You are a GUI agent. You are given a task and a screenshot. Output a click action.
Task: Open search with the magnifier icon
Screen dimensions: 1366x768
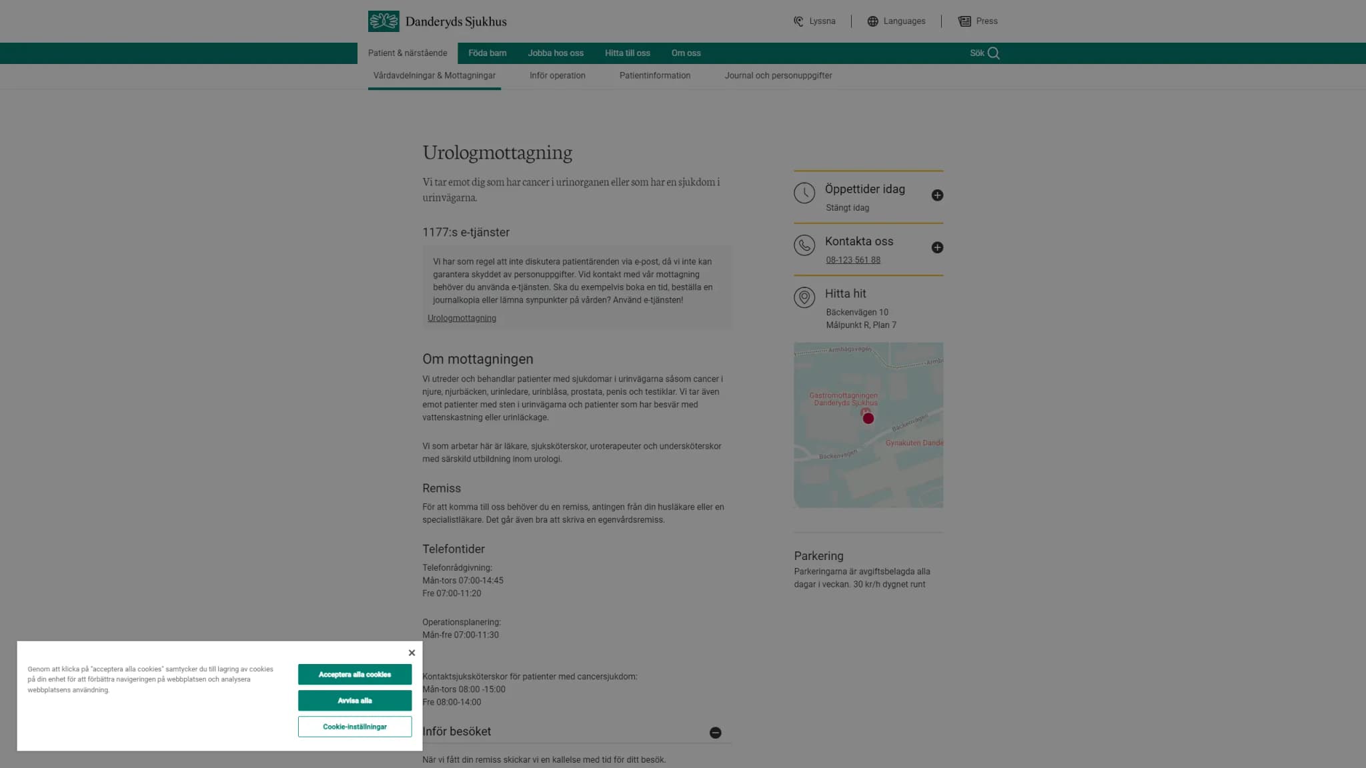click(x=994, y=53)
